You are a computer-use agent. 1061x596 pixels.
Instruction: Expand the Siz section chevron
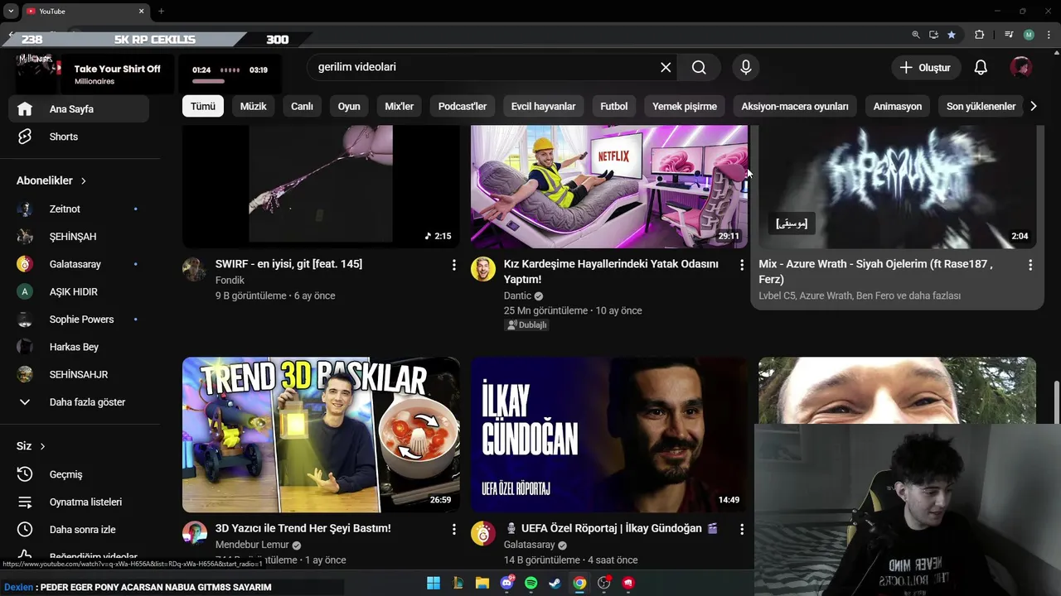point(42,446)
